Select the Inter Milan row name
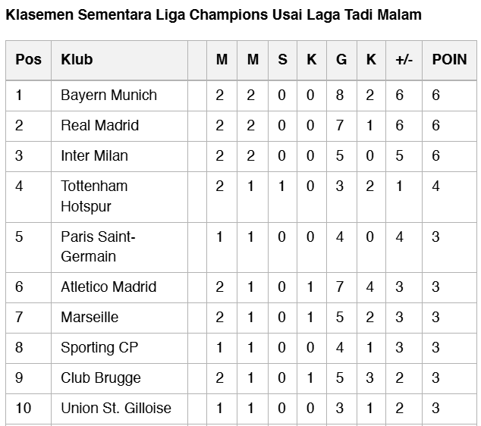 94,155
